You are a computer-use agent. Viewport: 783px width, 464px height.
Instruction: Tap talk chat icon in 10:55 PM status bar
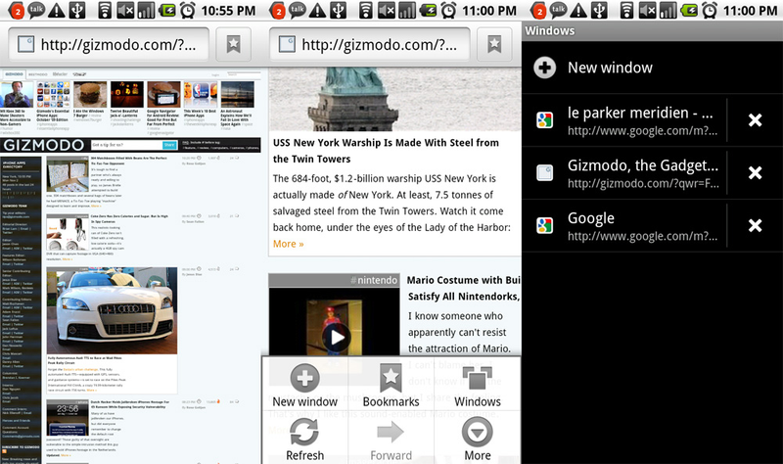(x=36, y=11)
